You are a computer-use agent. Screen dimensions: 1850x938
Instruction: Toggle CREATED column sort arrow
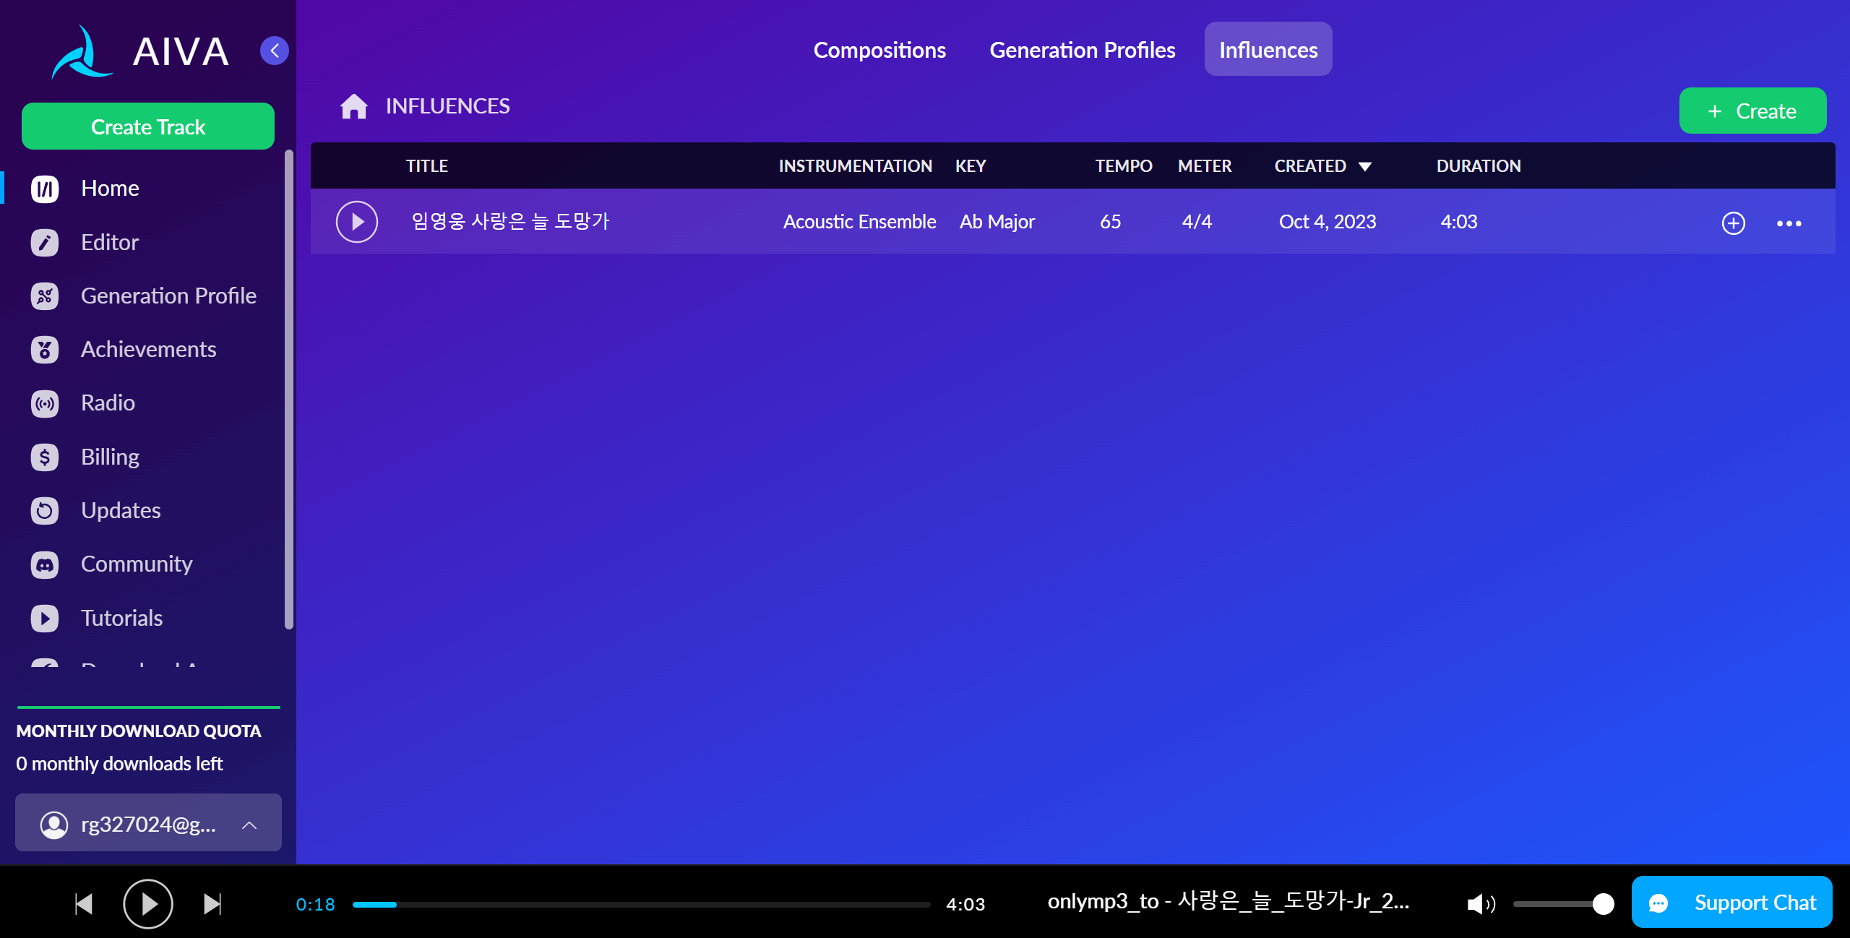pos(1365,167)
